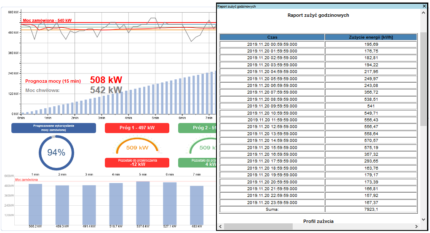The height and width of the screenshot is (233, 430).
Task: Click the red Pozostało do przekroczenia -12 kW box
Action: (137, 162)
